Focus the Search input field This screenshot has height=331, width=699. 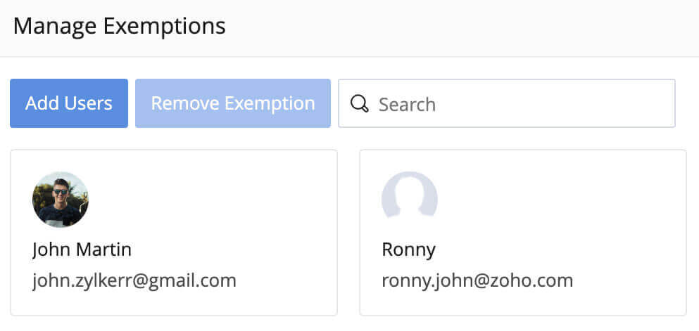[507, 104]
